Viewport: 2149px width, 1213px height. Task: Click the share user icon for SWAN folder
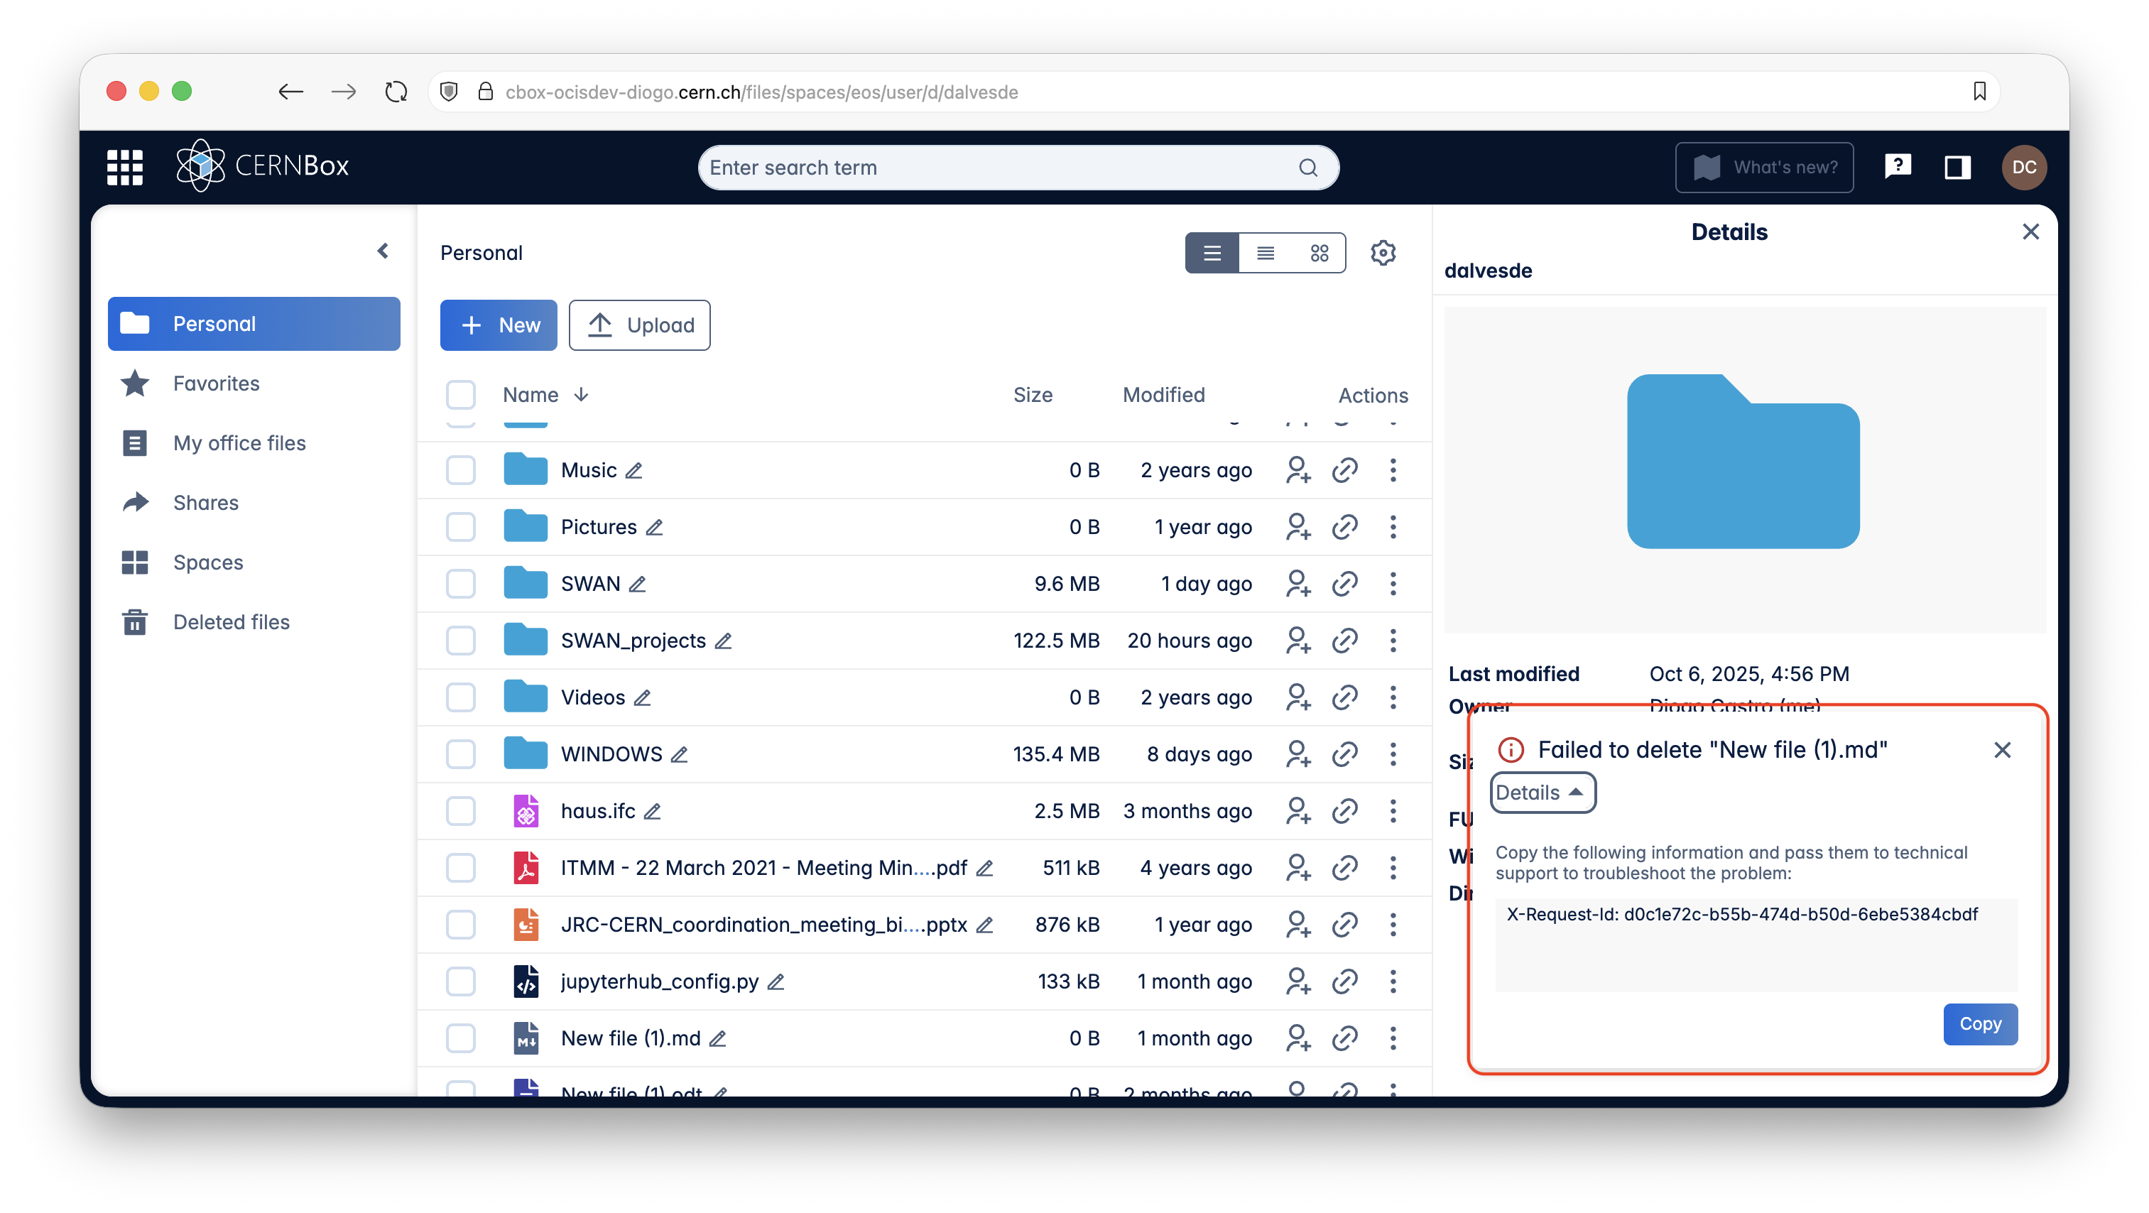(1297, 584)
